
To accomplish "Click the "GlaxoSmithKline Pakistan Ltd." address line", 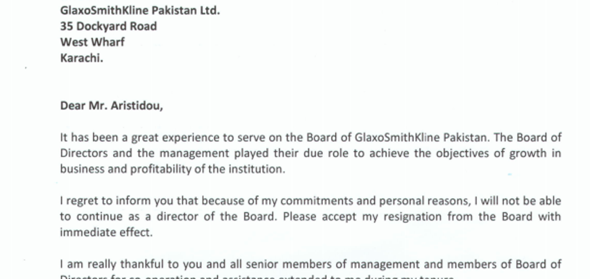I will pyautogui.click(x=140, y=11).
